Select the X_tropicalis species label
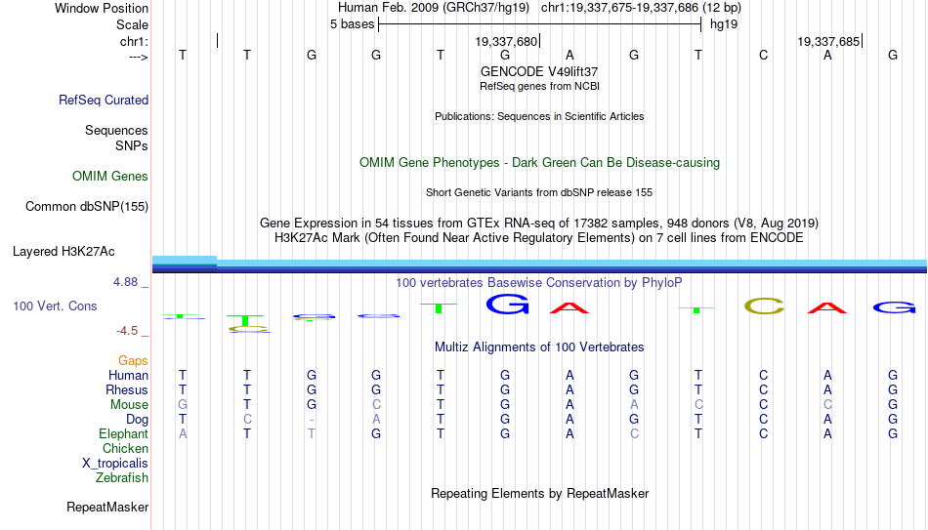The width and height of the screenshot is (928, 530). pyautogui.click(x=115, y=464)
